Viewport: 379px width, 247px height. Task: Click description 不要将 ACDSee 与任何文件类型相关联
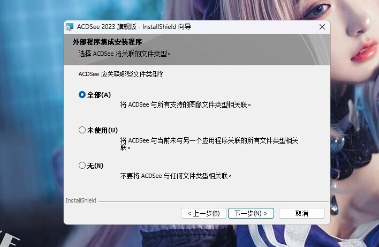coord(176,176)
